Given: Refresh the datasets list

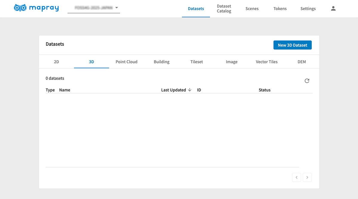Looking at the screenshot, I should tap(307, 81).
